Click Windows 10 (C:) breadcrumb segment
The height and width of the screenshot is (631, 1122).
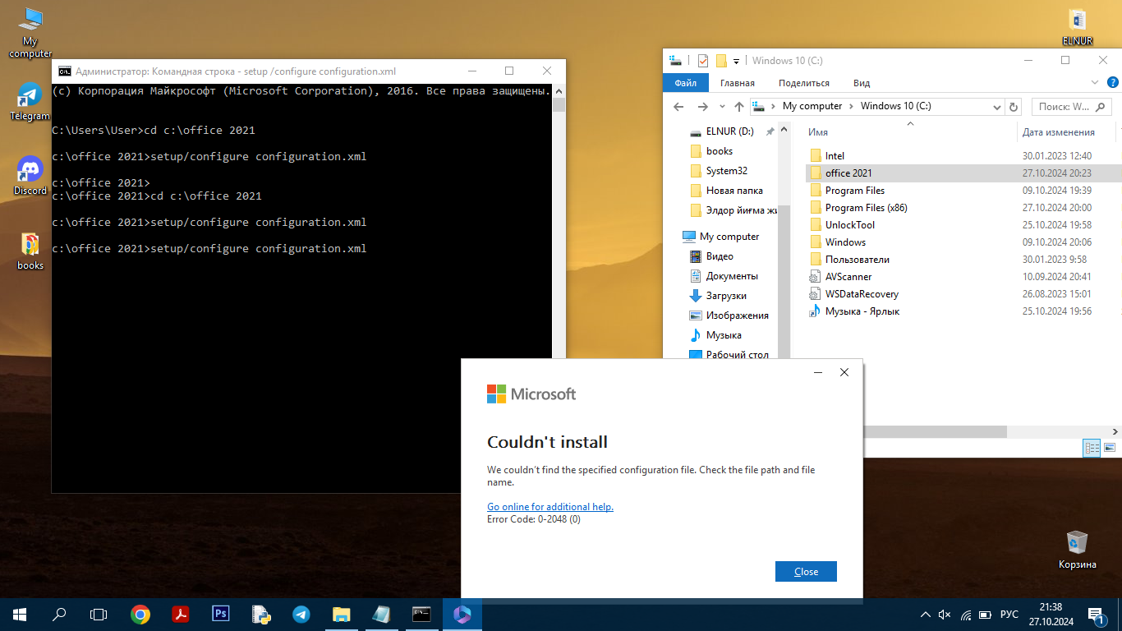[x=895, y=106]
